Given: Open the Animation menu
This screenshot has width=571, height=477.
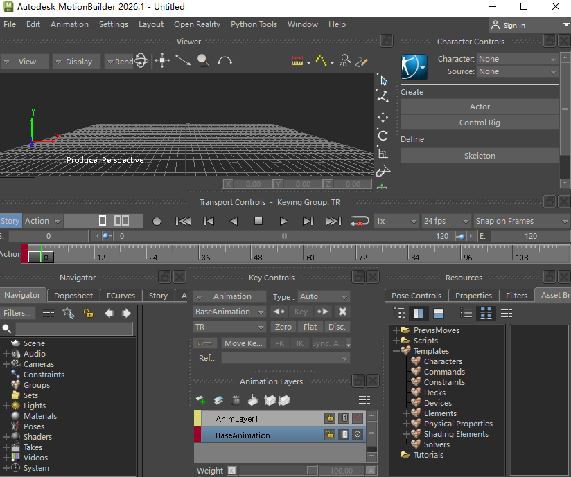Looking at the screenshot, I should (69, 24).
